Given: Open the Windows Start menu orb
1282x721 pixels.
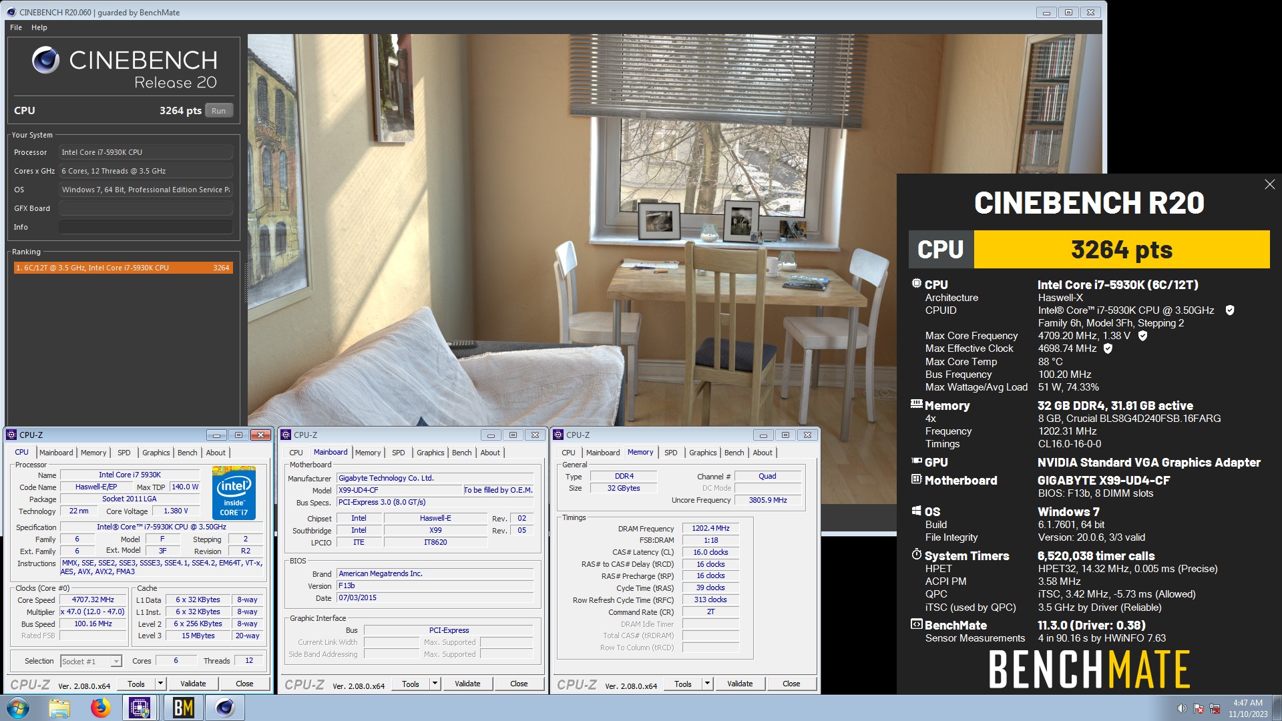Looking at the screenshot, I should tap(18, 708).
